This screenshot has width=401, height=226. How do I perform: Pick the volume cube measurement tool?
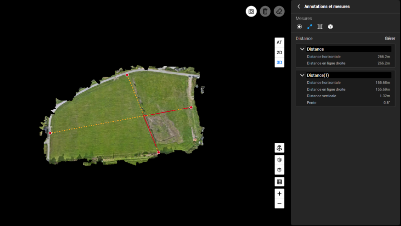point(330,27)
